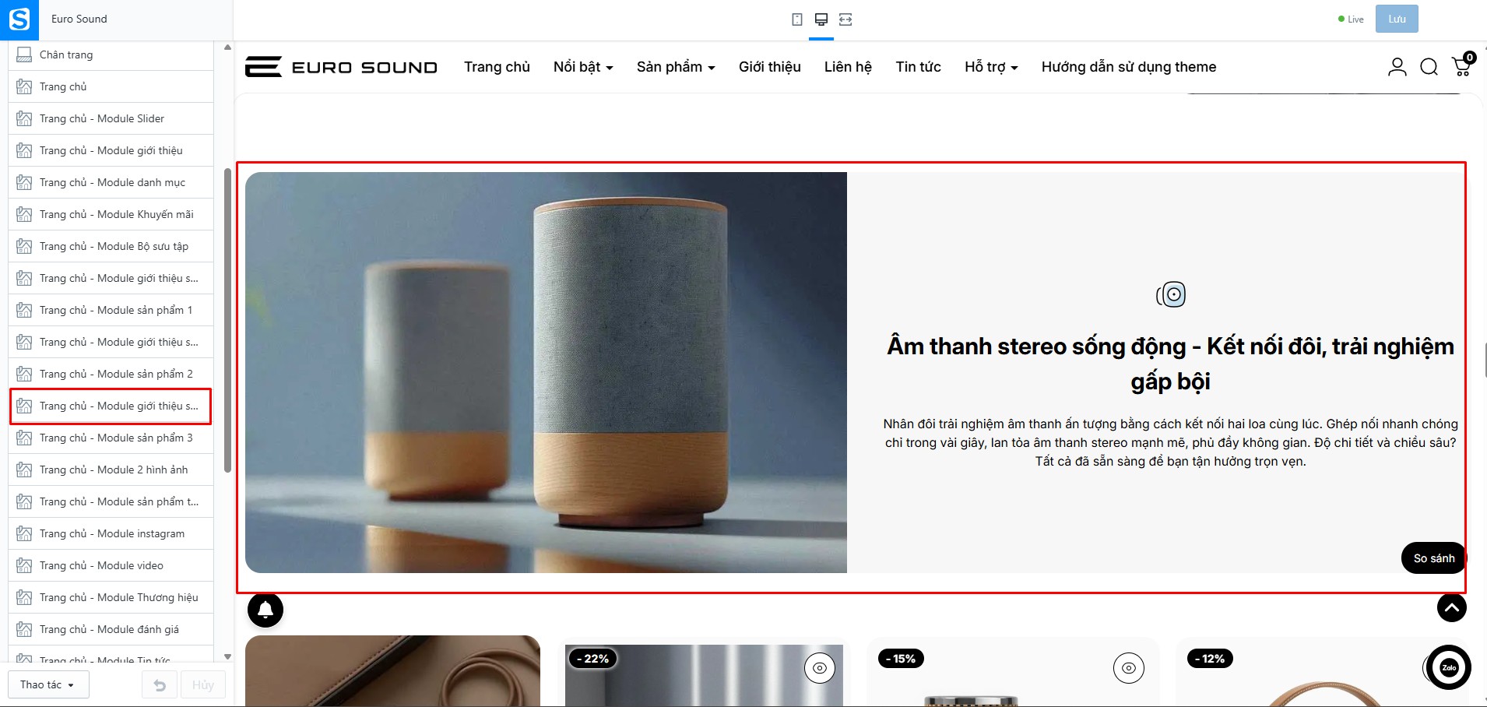The height and width of the screenshot is (707, 1487).
Task: Select Trang chủ - Module sản phẩm 2
Action: pyautogui.click(x=111, y=374)
